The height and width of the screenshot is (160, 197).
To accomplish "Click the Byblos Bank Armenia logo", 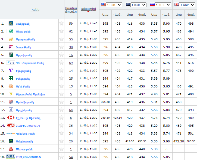I will tap(11, 94).
